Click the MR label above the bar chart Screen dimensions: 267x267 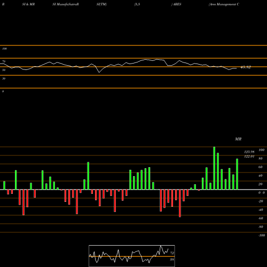click(x=238, y=139)
